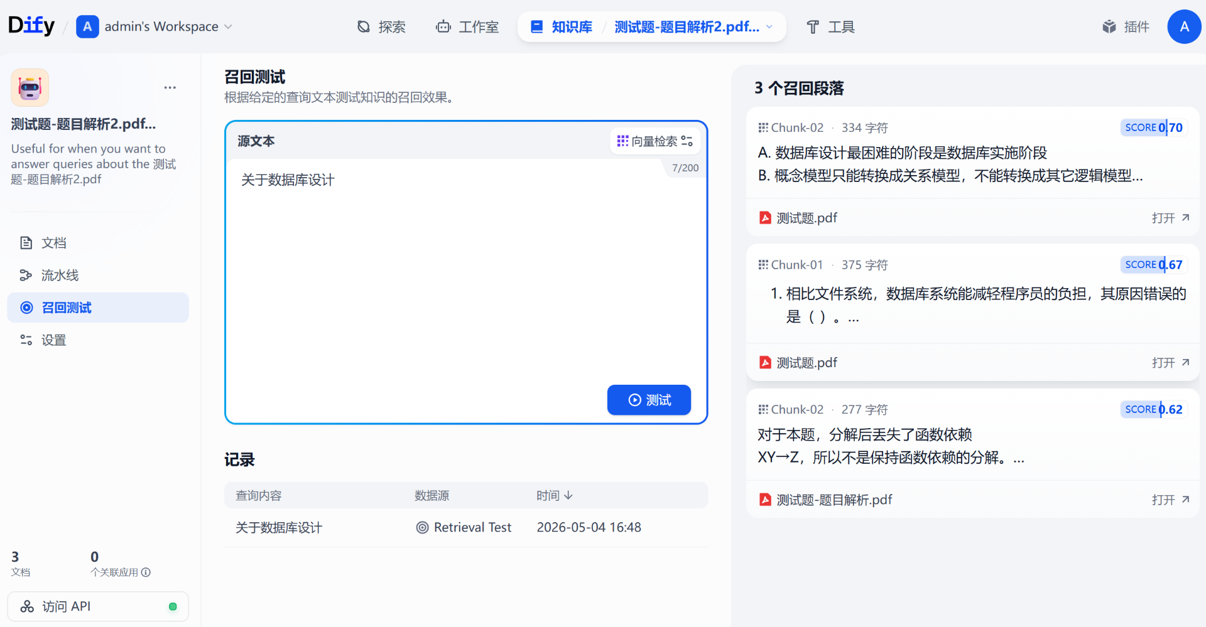Click the 个关联应用 info icon
The image size is (1206, 627).
click(146, 572)
